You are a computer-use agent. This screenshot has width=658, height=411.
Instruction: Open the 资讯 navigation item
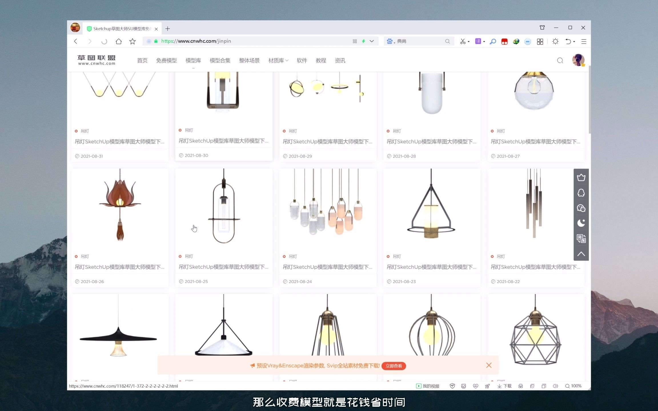coord(340,61)
